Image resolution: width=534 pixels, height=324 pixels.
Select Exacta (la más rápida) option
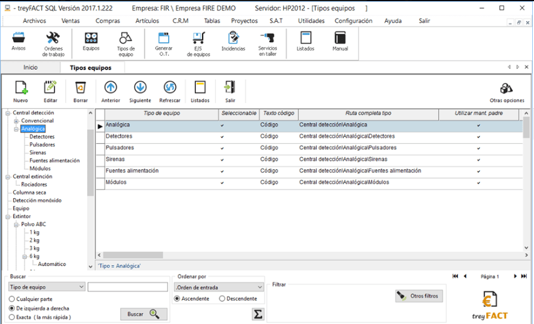click(12, 317)
